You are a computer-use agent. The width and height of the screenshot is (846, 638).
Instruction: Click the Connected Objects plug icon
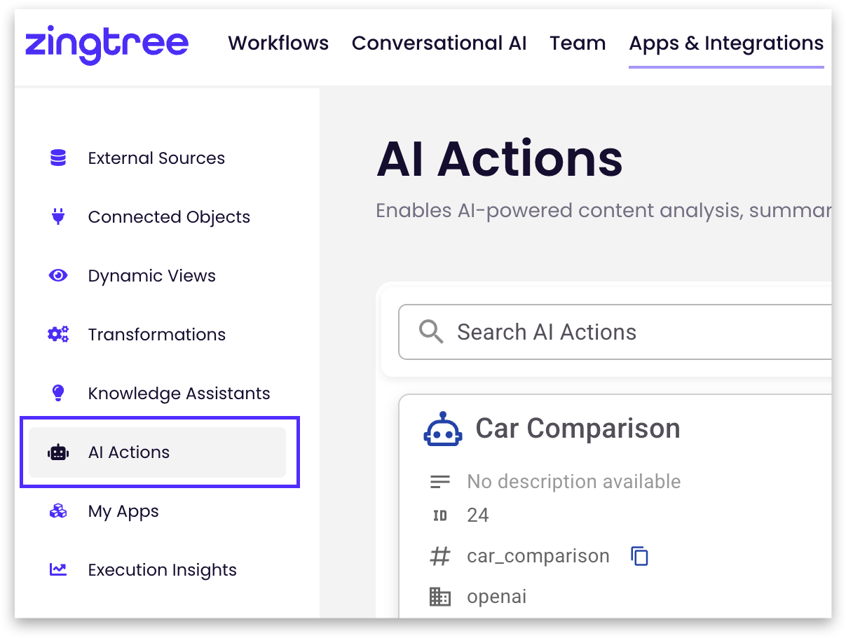(58, 217)
